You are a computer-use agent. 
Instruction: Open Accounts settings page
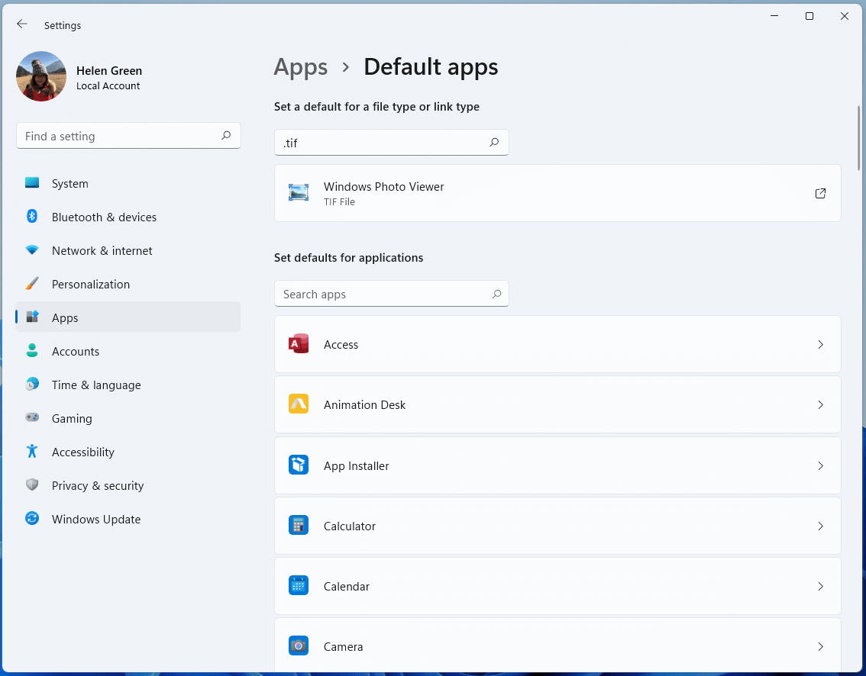click(128, 351)
